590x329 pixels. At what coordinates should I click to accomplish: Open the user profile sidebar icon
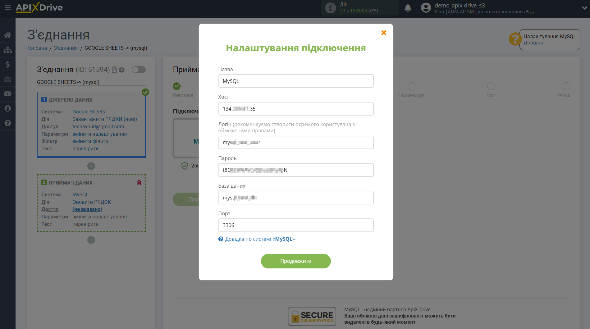(8, 108)
